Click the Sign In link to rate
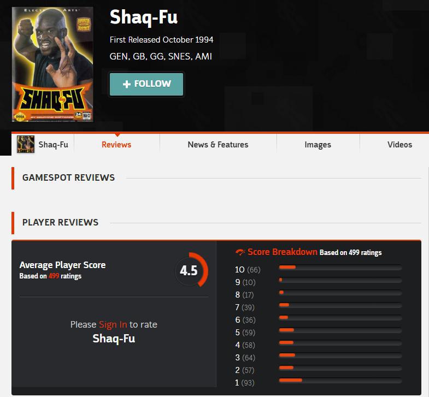 (113, 324)
